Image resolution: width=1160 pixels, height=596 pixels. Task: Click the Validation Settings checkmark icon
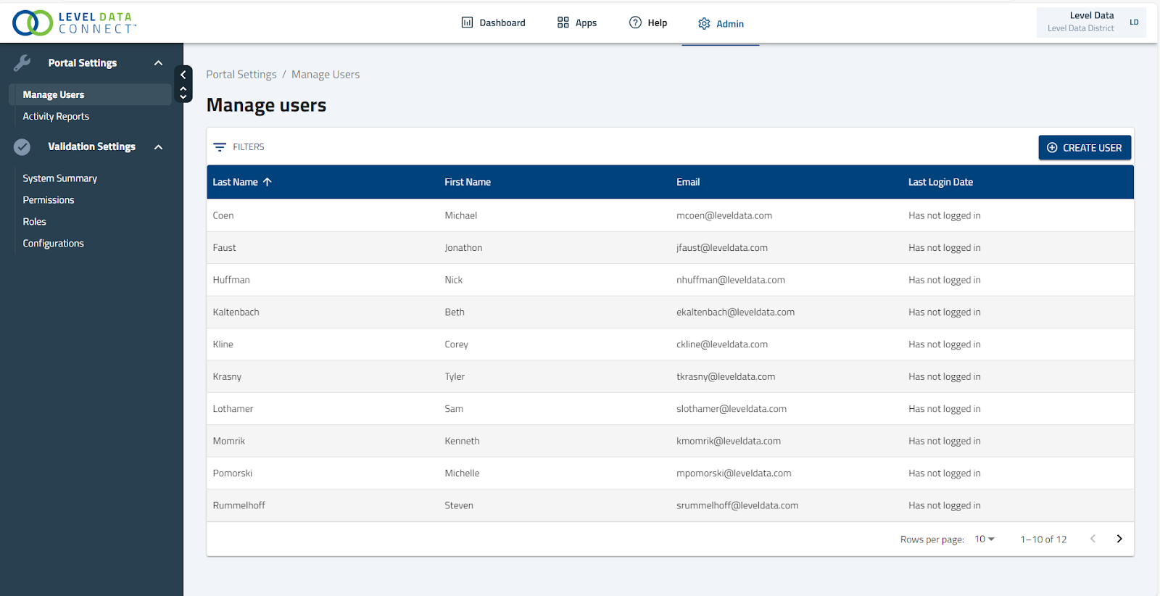tap(22, 147)
